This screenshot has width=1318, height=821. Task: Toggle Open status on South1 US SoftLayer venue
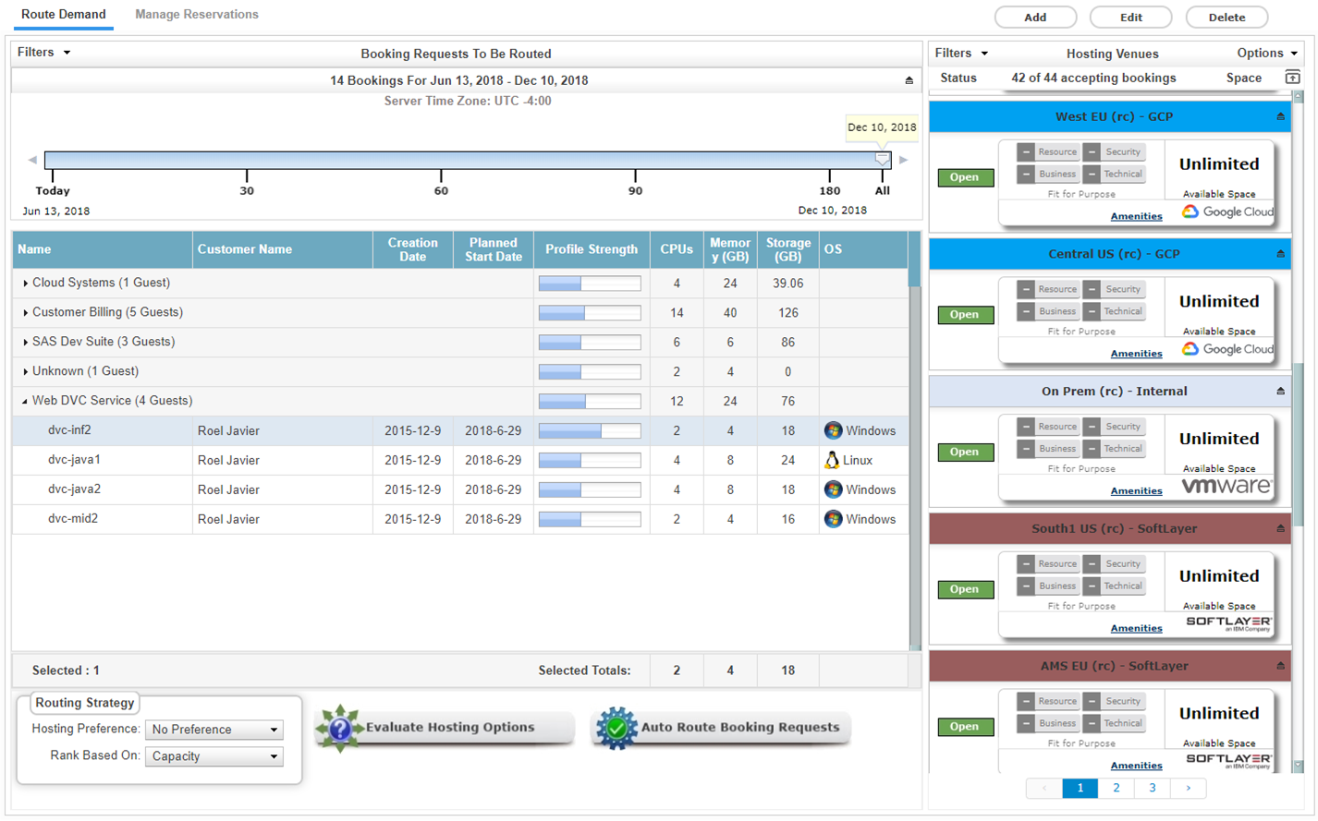coord(965,589)
